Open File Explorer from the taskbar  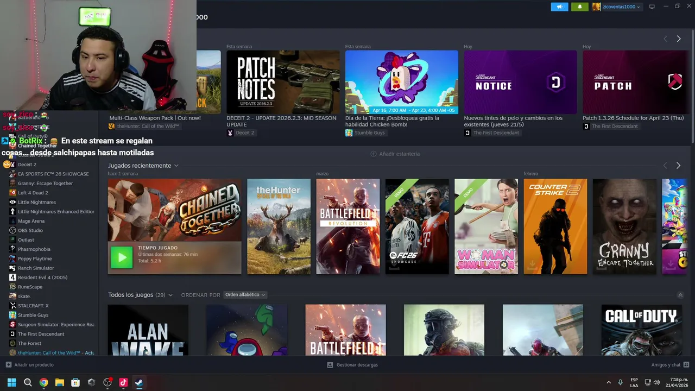click(x=59, y=382)
